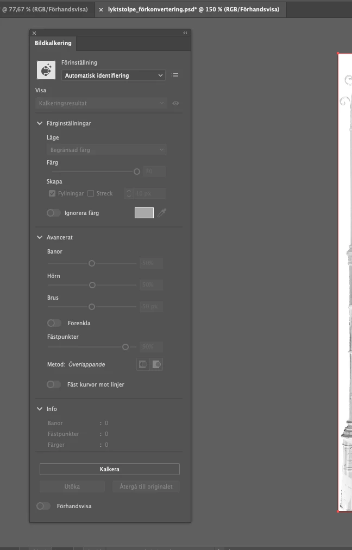The image size is (352, 550).
Task: Click the Återgå till originalet button
Action: [x=146, y=486]
